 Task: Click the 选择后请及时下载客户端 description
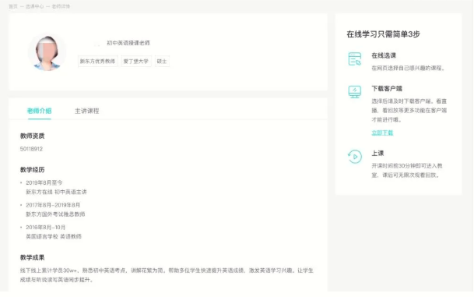409,111
